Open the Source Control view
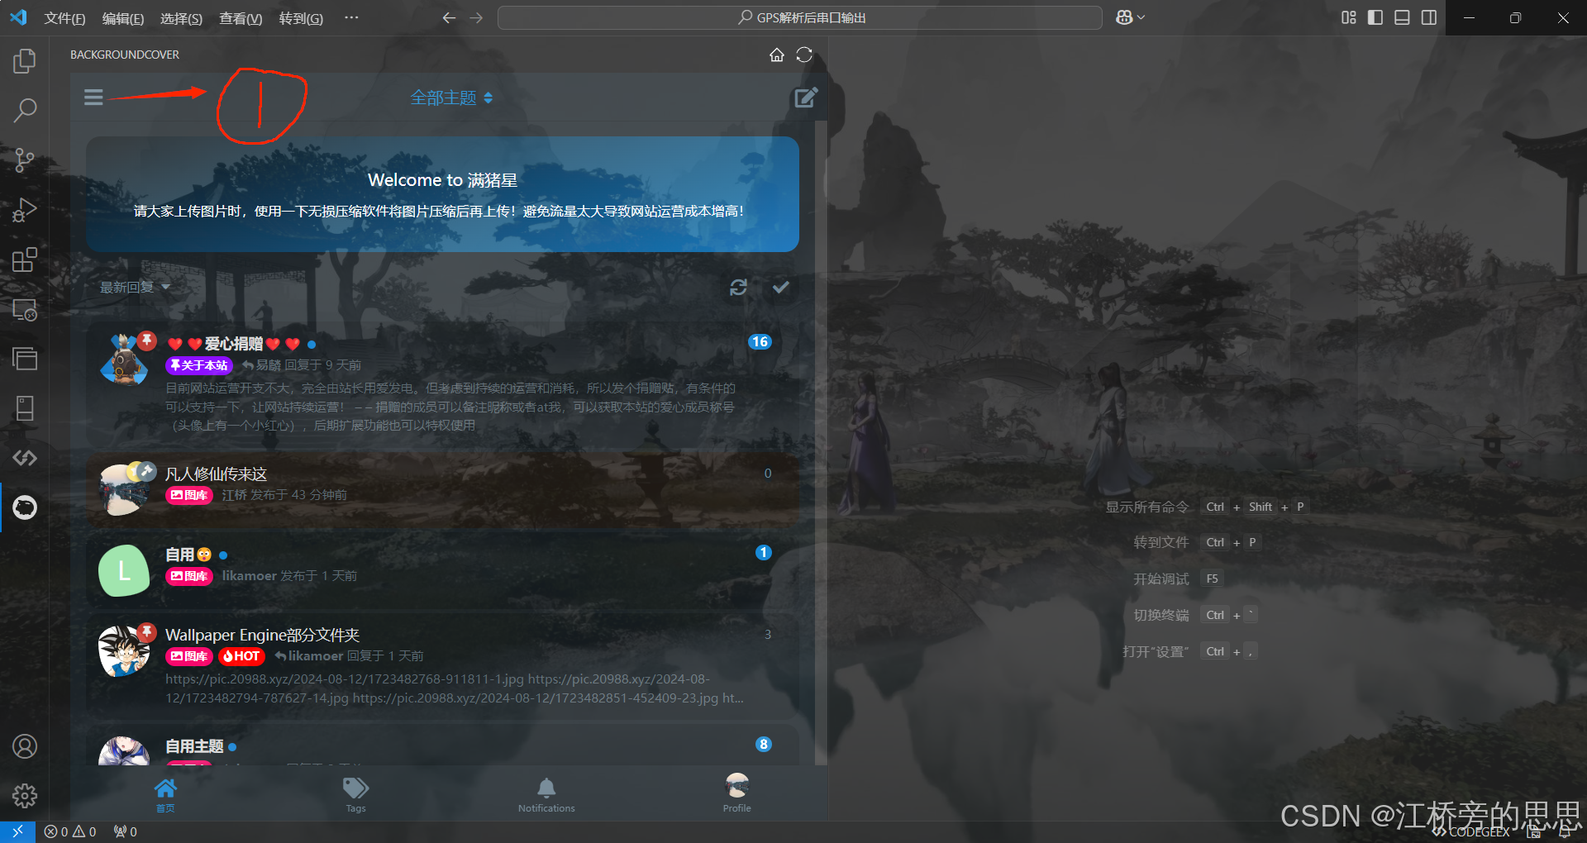Image resolution: width=1587 pixels, height=843 pixels. point(25,160)
